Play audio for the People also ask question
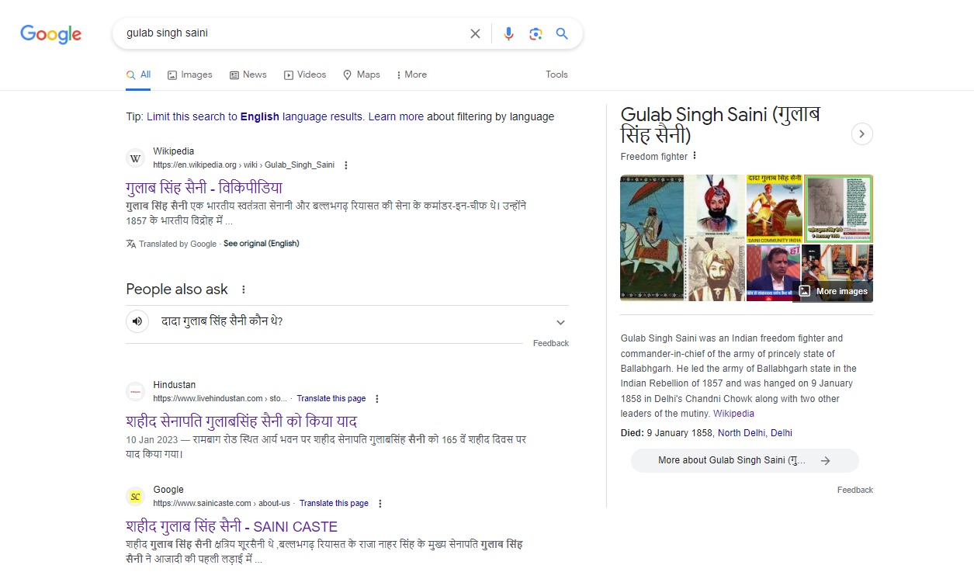974x579 pixels. (137, 321)
